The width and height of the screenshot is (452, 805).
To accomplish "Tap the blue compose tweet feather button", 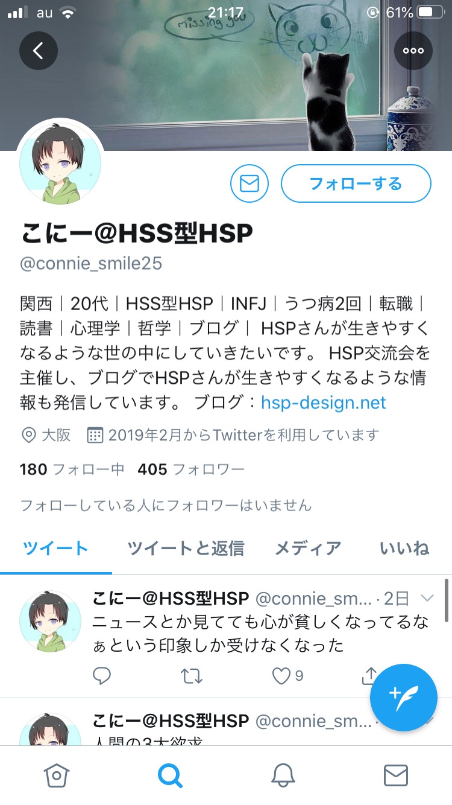I will (x=404, y=698).
